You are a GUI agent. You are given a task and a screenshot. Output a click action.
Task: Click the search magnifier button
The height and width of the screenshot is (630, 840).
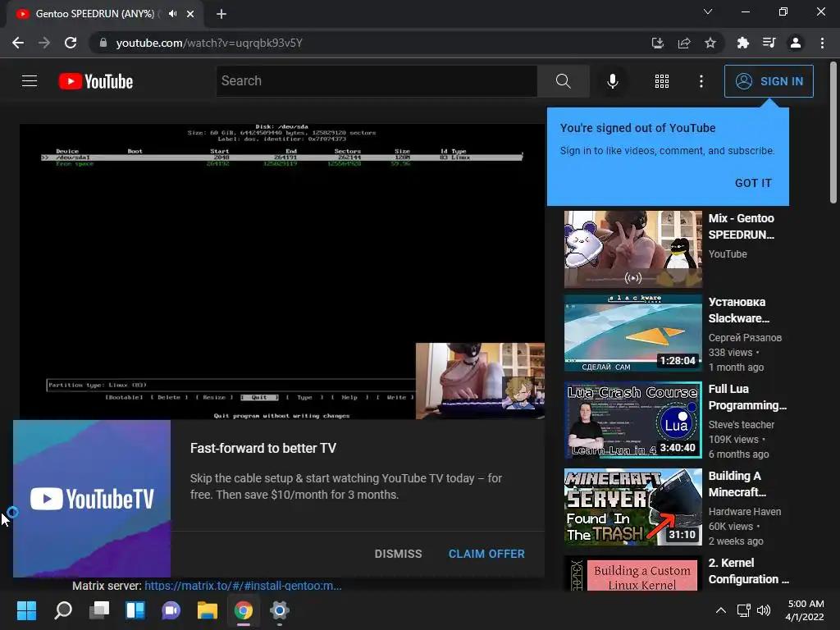pyautogui.click(x=563, y=81)
